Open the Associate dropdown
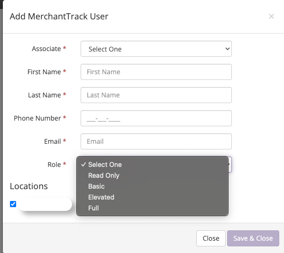284x253 pixels. tap(156, 49)
